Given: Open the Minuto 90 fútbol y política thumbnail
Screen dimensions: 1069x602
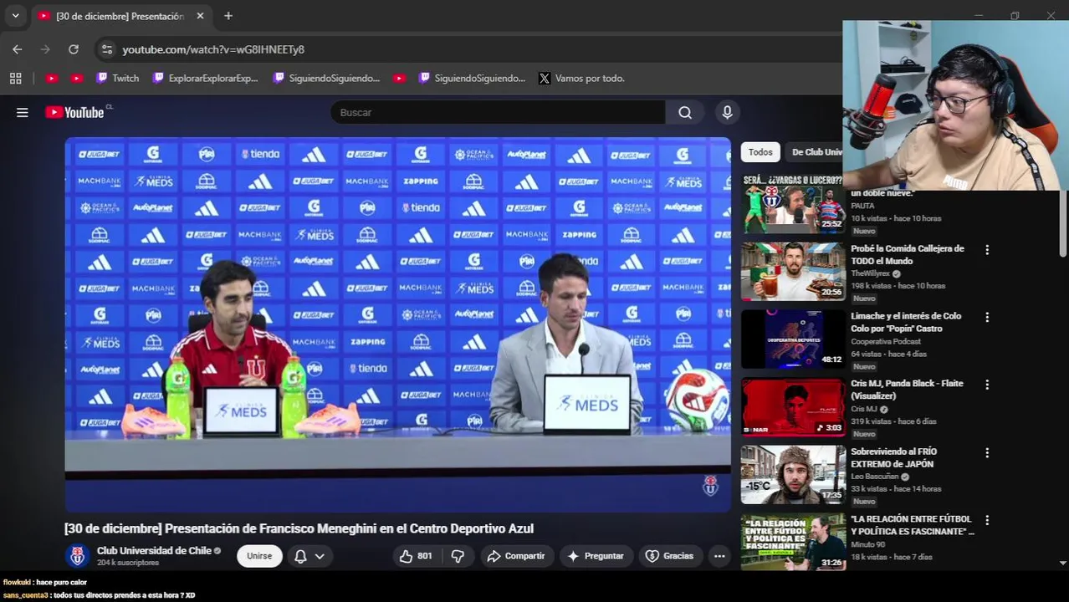Looking at the screenshot, I should 793,542.
